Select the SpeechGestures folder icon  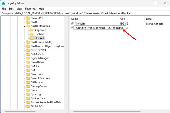point(28,78)
